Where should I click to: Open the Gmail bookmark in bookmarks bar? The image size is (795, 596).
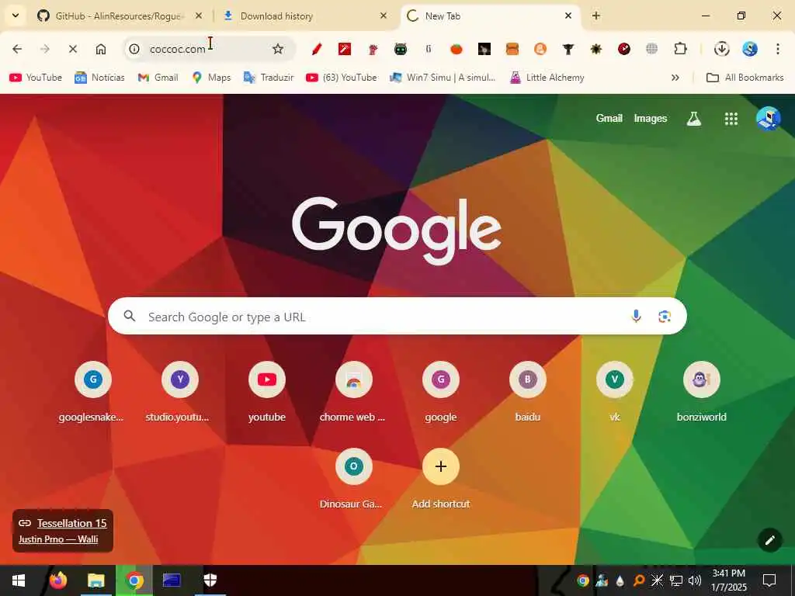158,78
